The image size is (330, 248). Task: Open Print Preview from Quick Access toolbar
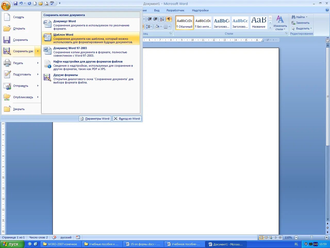pyautogui.click(x=46, y=3)
